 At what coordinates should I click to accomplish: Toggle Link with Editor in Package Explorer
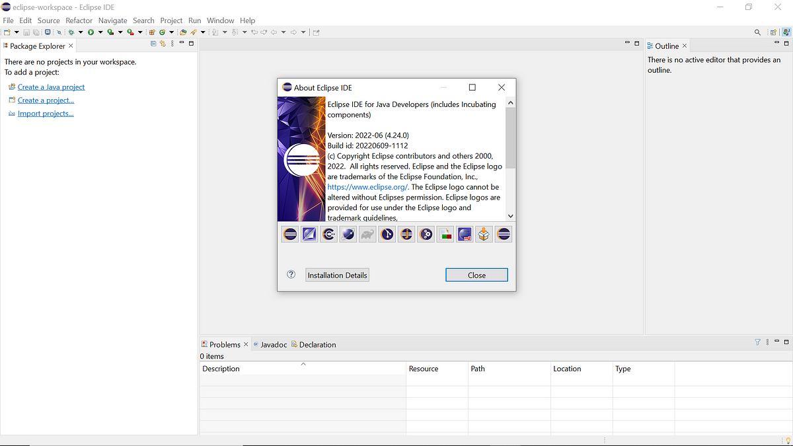point(163,44)
